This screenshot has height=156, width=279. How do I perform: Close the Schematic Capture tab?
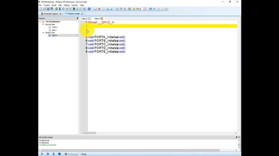(x=61, y=13)
